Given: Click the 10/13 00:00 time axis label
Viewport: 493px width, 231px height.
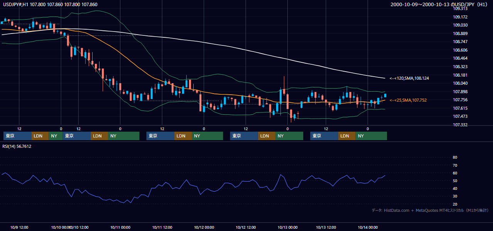Looking at the screenshot, I should tap(288, 227).
